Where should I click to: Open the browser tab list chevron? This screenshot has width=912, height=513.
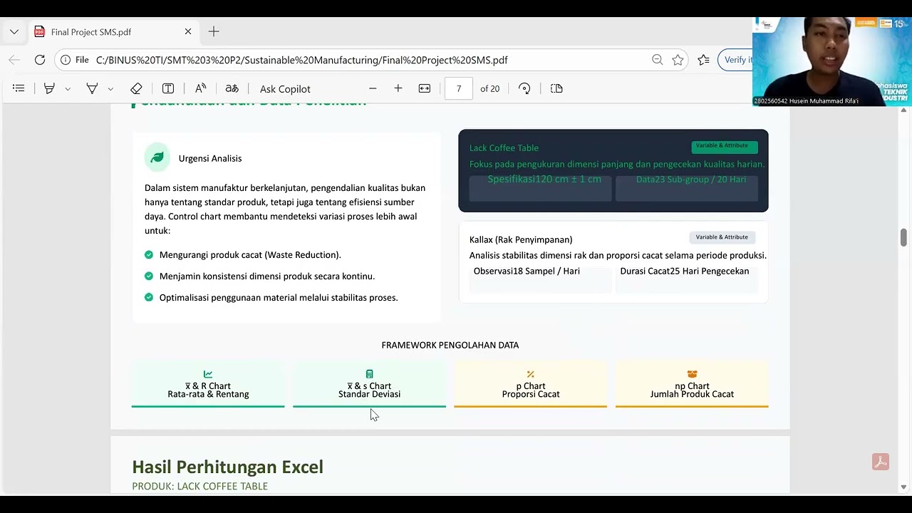click(x=14, y=32)
